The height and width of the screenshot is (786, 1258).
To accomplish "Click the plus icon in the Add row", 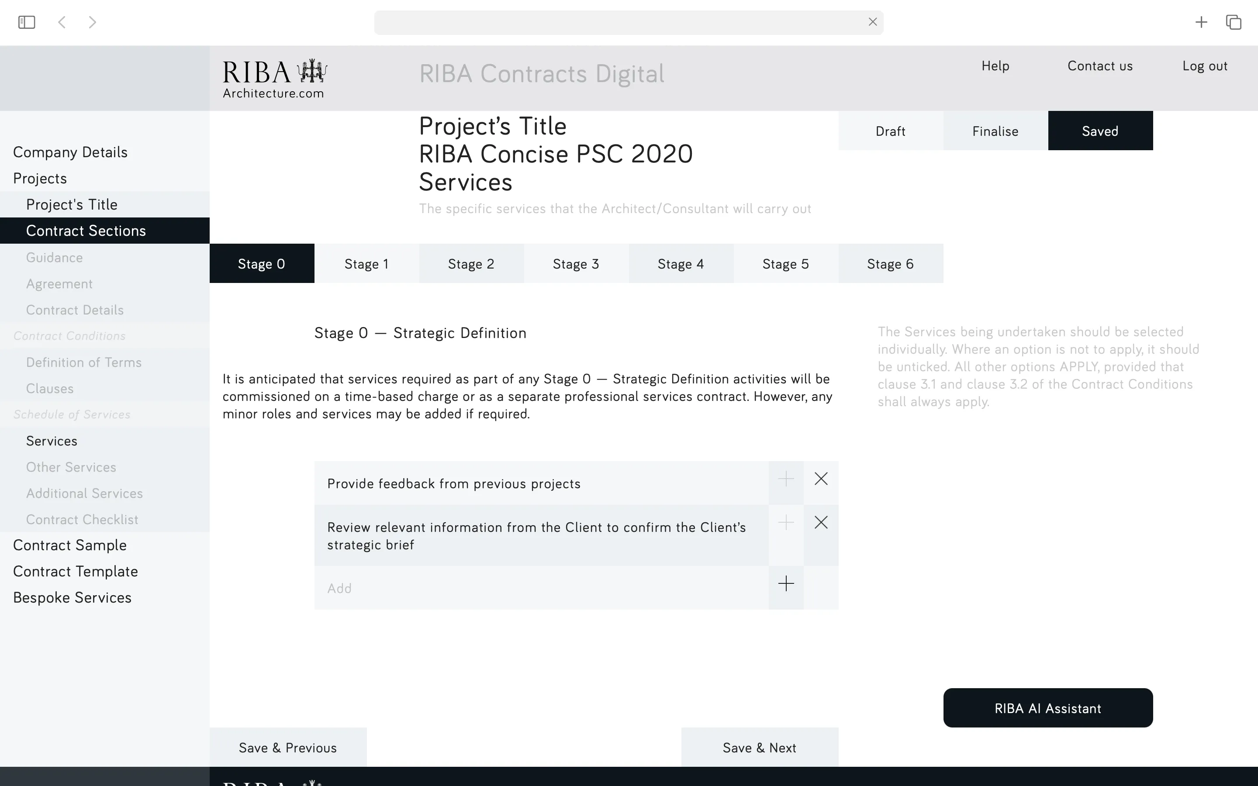I will coord(786,583).
